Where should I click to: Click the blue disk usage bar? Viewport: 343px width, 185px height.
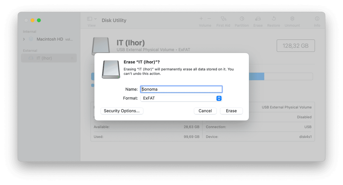[256, 76]
